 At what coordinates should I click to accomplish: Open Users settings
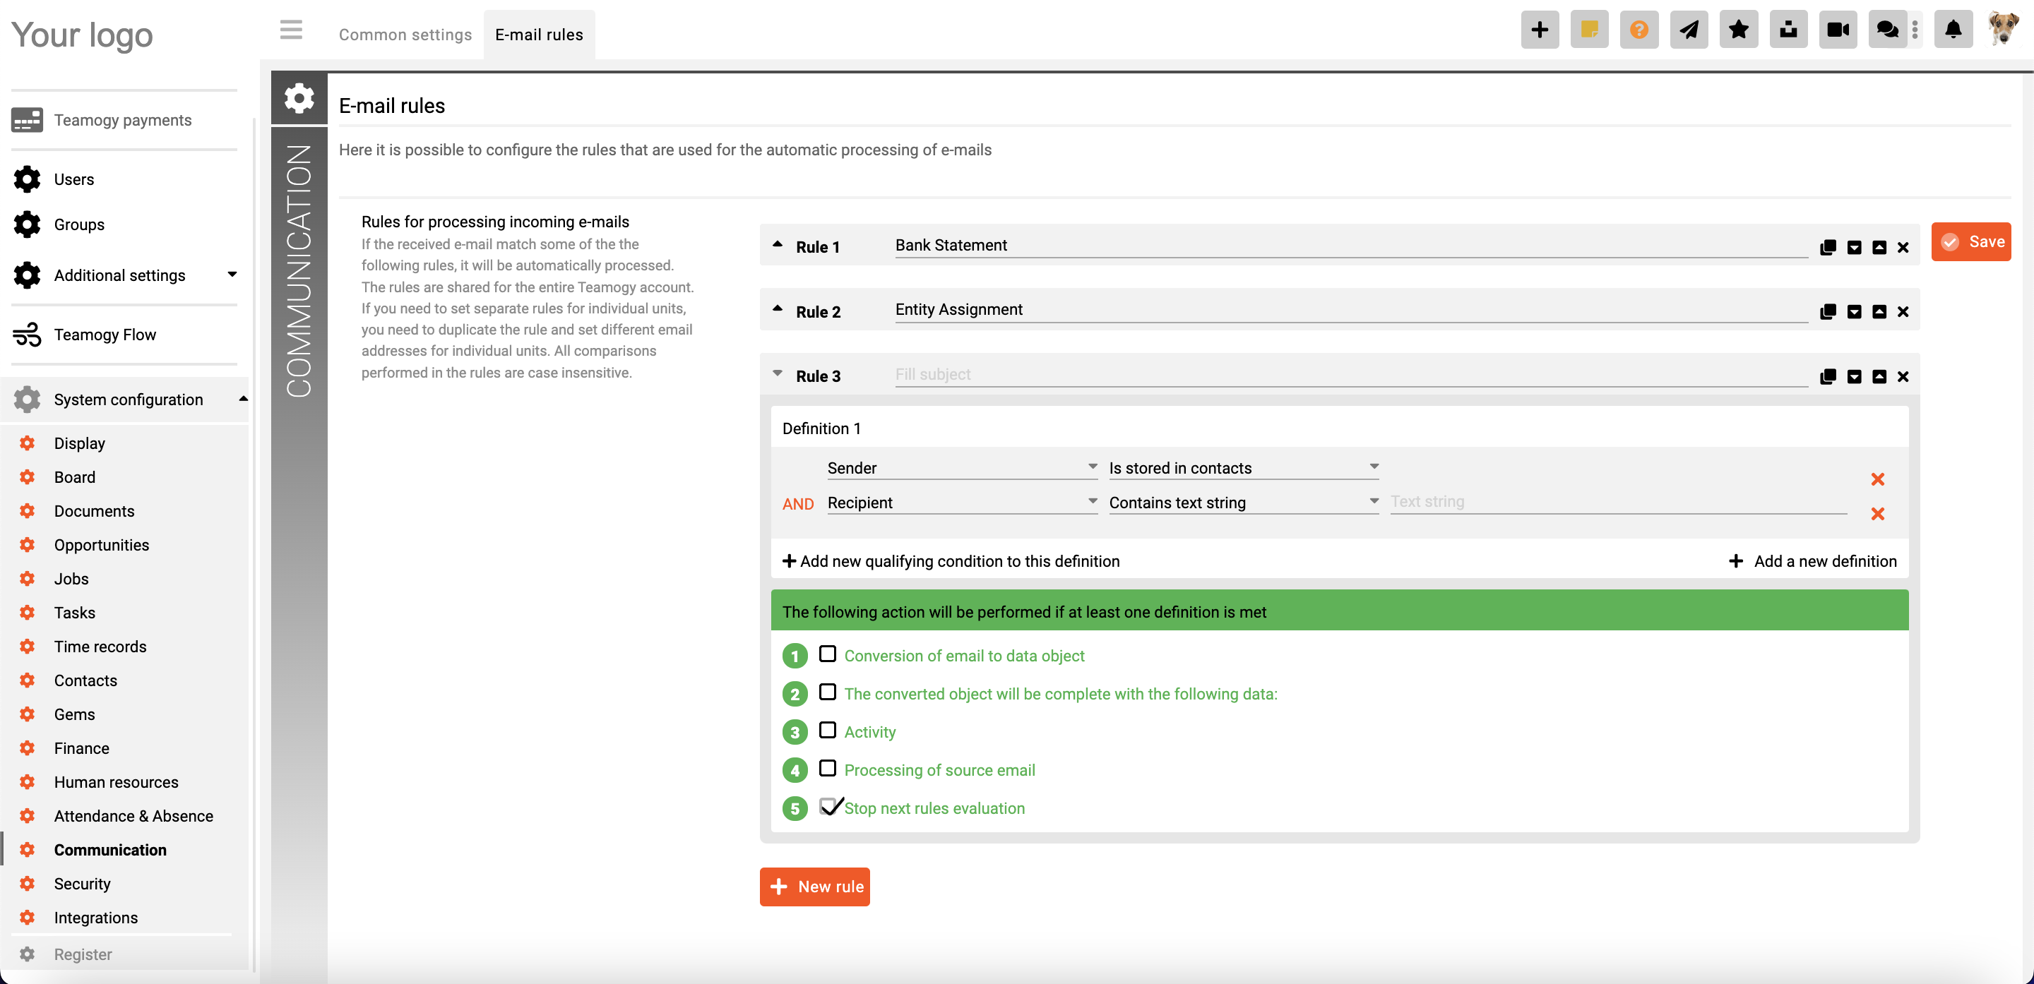[x=73, y=179]
